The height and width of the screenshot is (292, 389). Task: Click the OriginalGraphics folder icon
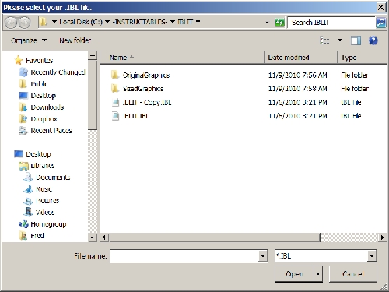tap(115, 75)
